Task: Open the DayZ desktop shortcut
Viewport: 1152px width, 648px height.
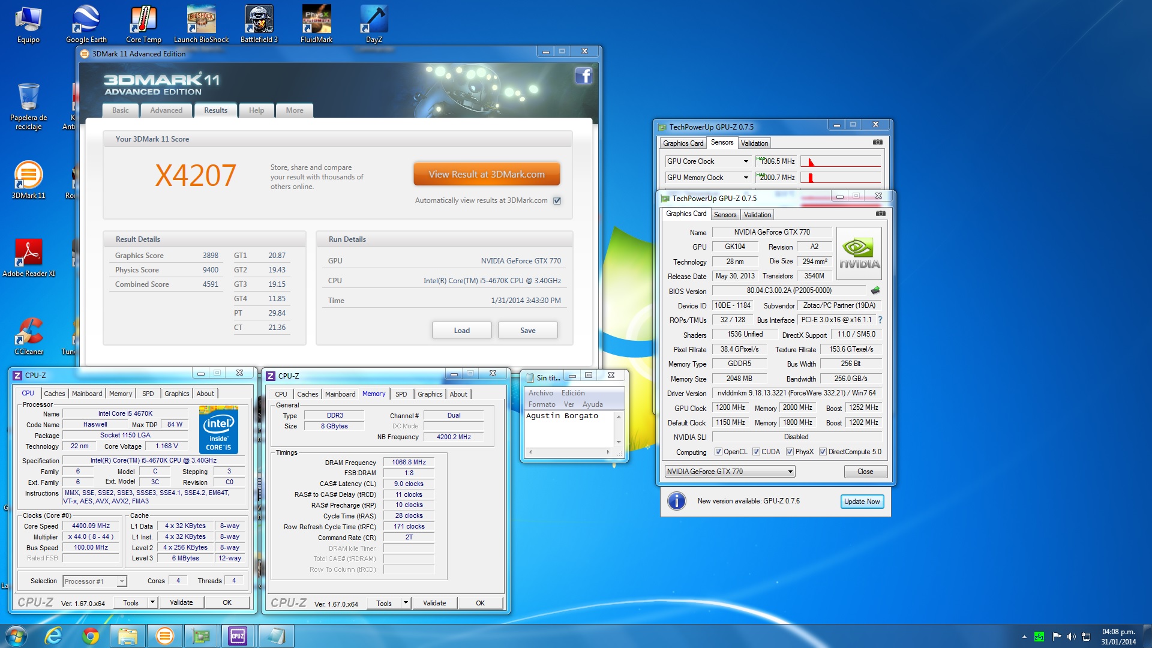Action: coord(374,24)
